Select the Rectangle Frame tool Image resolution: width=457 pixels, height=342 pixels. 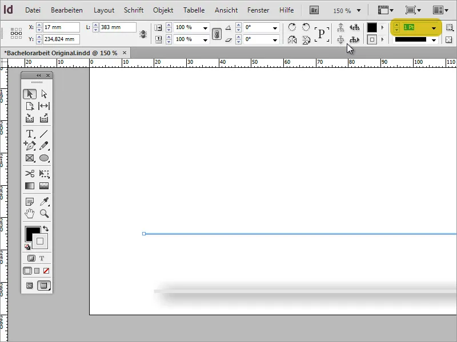point(30,158)
